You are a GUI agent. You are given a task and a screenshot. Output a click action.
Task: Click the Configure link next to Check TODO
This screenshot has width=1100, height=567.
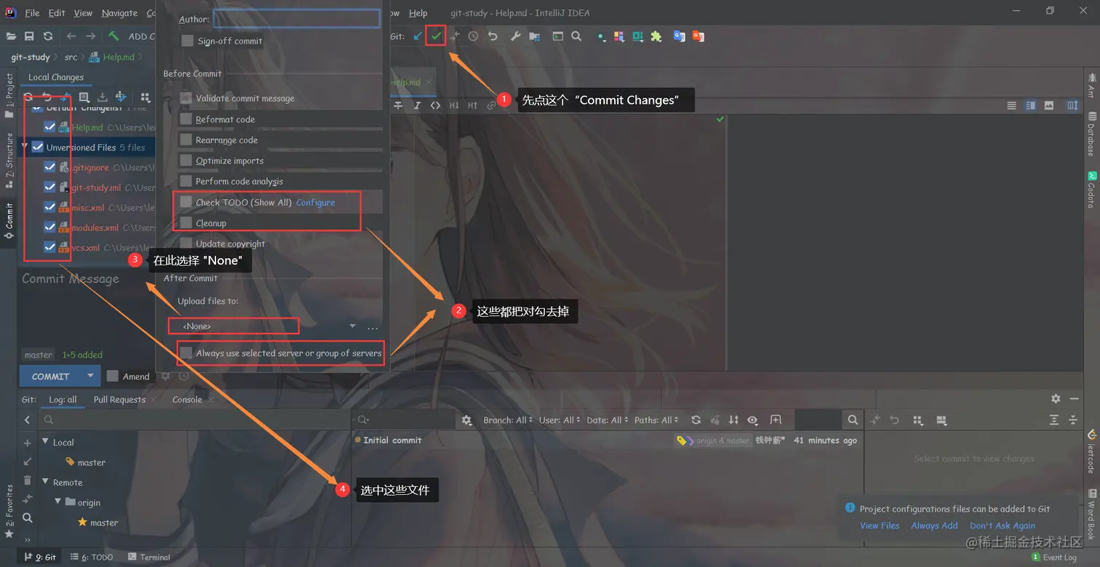(316, 202)
